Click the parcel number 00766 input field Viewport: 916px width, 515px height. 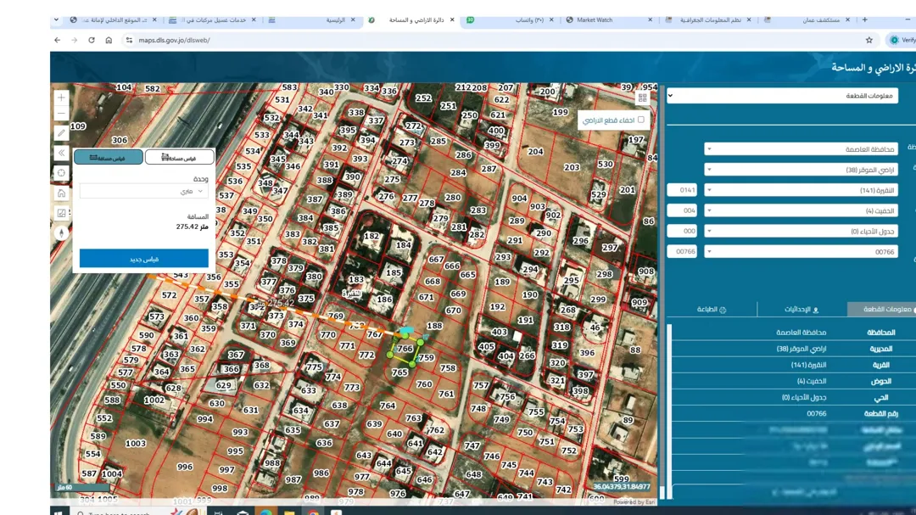[682, 251]
